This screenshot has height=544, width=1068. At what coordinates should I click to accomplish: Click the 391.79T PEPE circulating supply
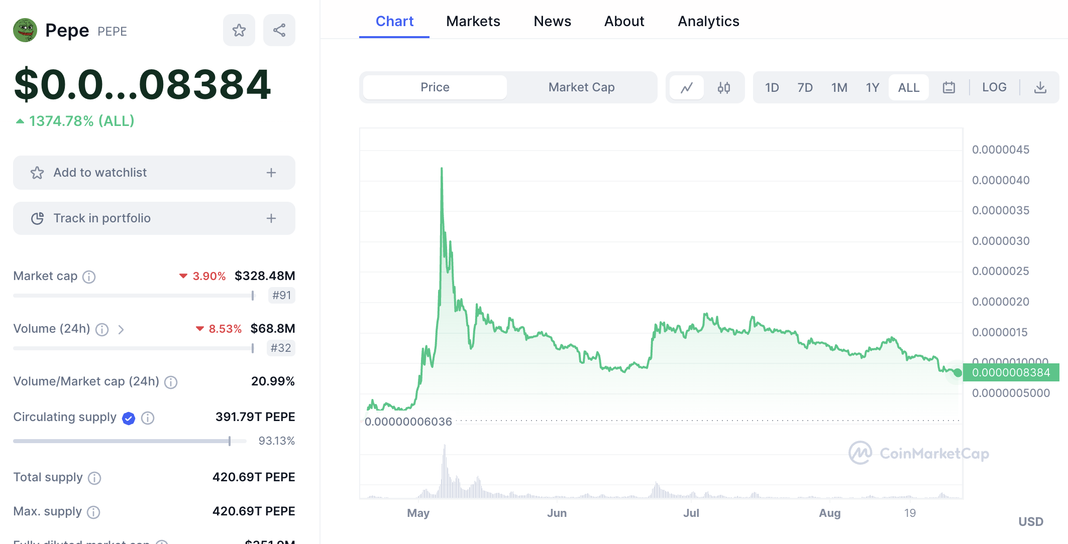(x=255, y=417)
